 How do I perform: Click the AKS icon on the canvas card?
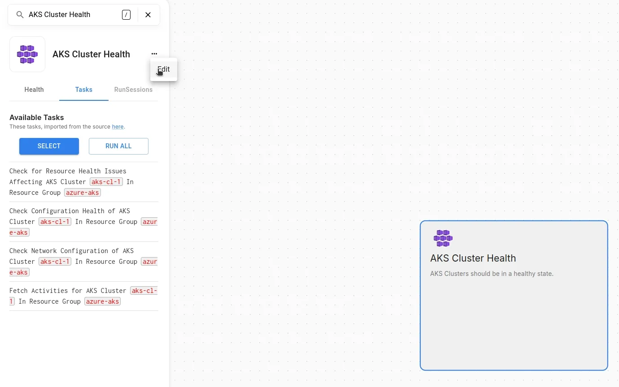pos(443,238)
